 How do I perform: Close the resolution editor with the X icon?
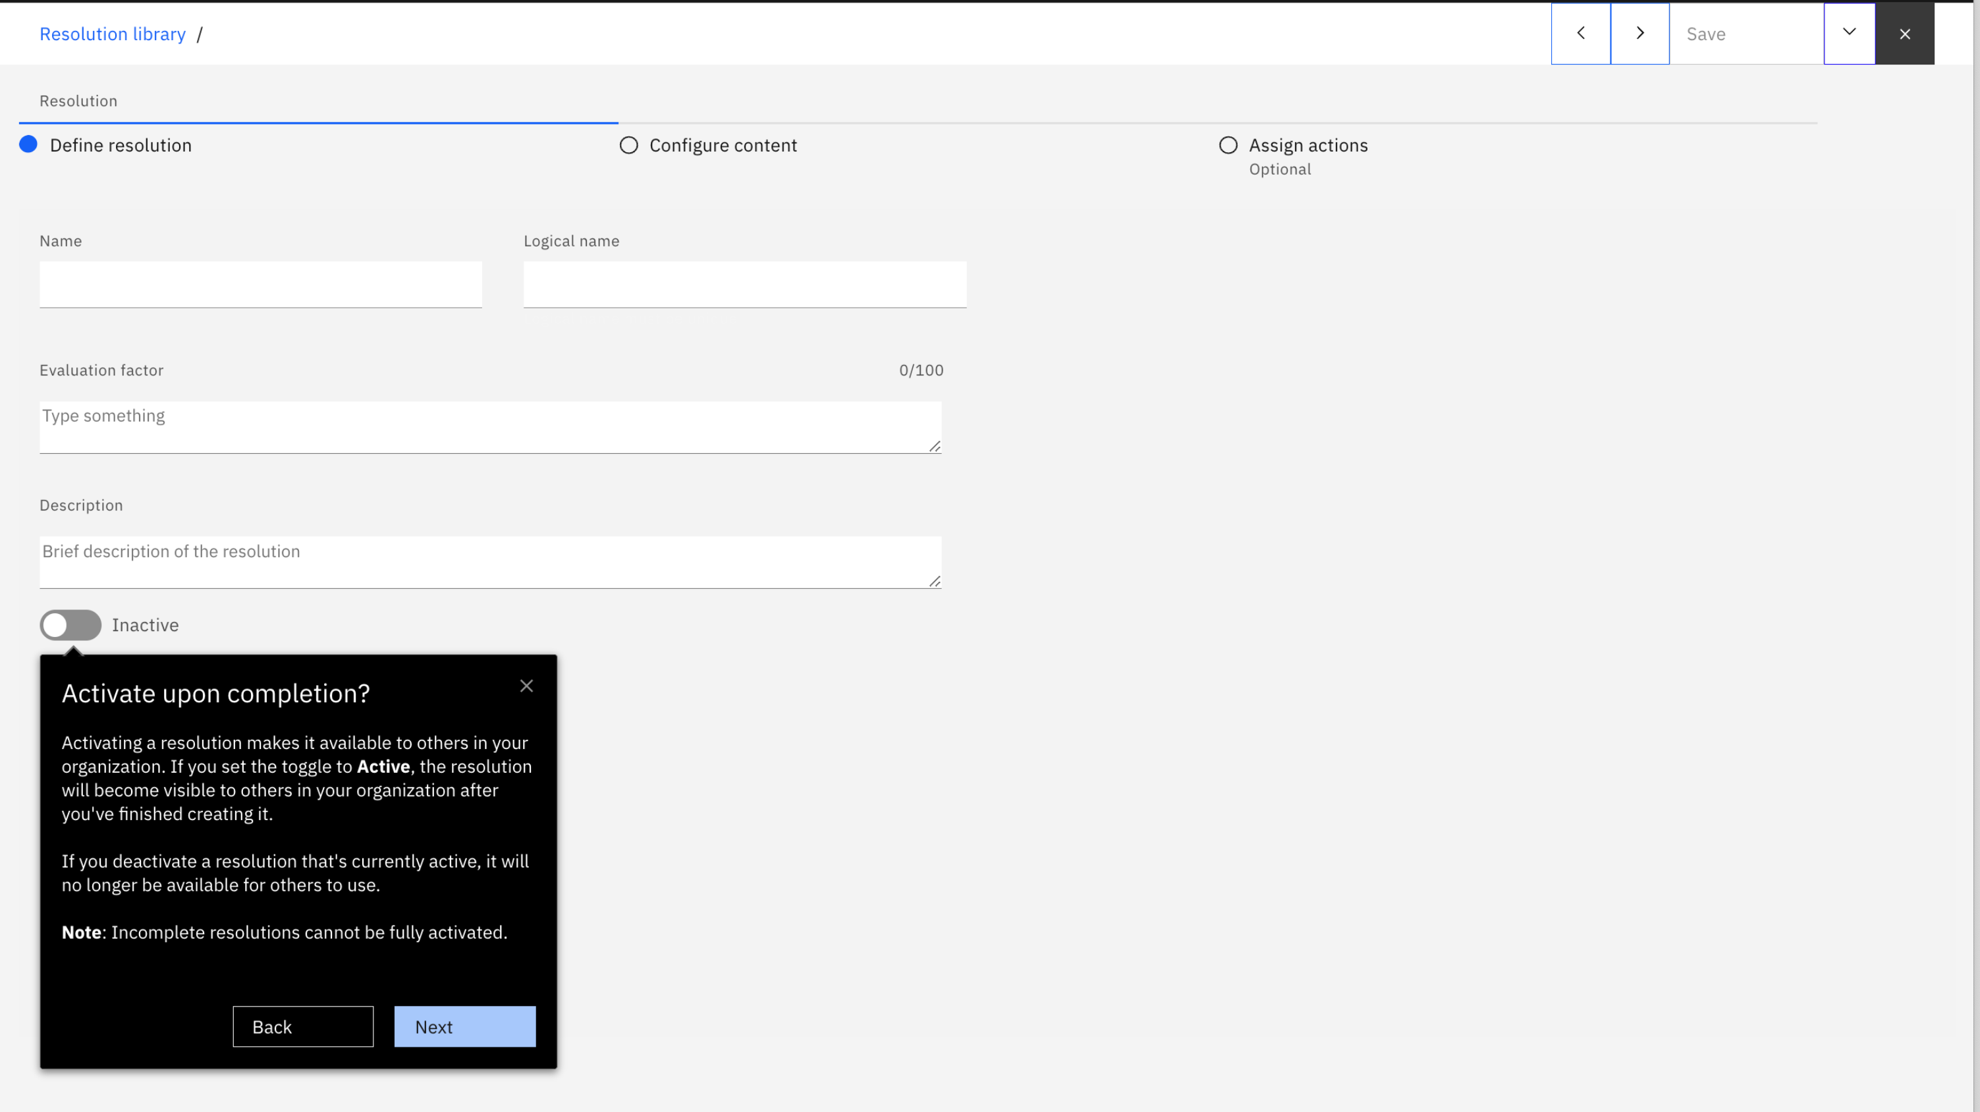coord(1904,34)
